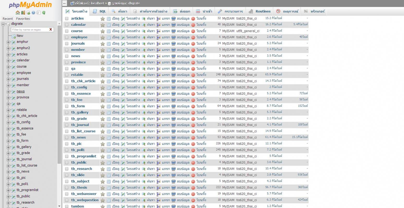This screenshot has width=404, height=208.
Task: Click the favorites star in tb_thesis row
Action: [x=103, y=188]
